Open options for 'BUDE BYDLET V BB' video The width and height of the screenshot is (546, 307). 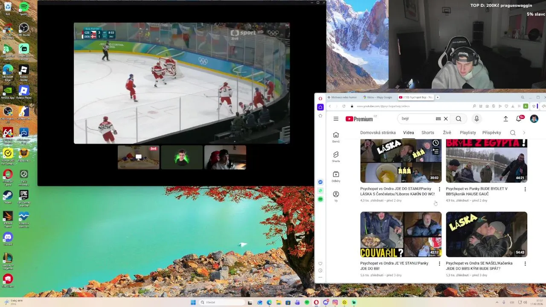point(525,189)
